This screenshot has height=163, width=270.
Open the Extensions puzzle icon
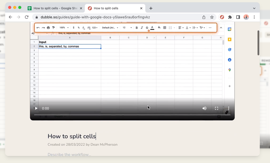tap(230, 17)
